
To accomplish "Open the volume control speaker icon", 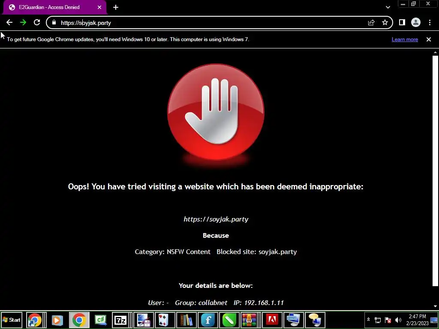I will 398,320.
